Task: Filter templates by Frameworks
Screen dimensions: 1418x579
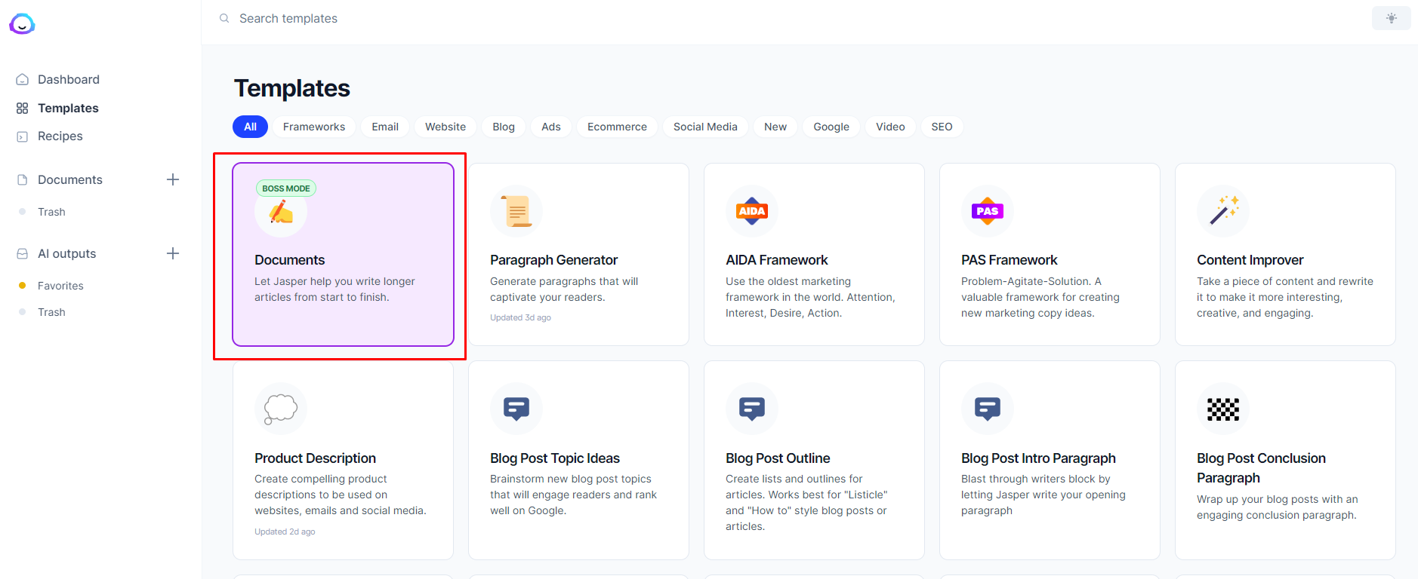Action: point(314,127)
